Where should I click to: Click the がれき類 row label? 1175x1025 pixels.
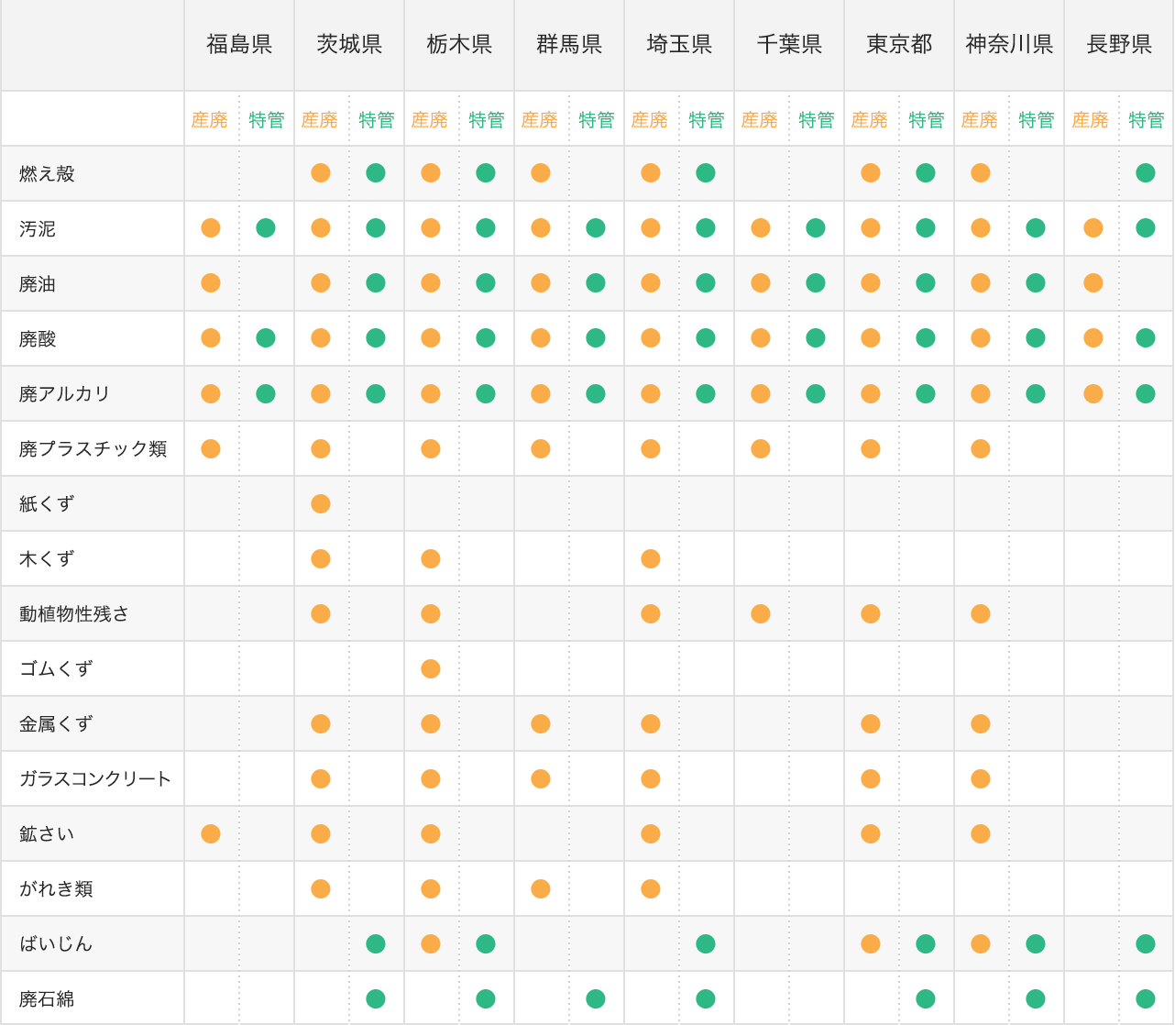click(56, 888)
